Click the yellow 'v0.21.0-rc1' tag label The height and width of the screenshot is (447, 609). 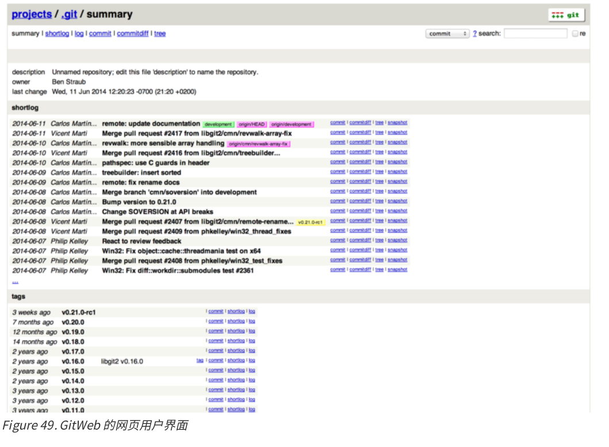[310, 222]
